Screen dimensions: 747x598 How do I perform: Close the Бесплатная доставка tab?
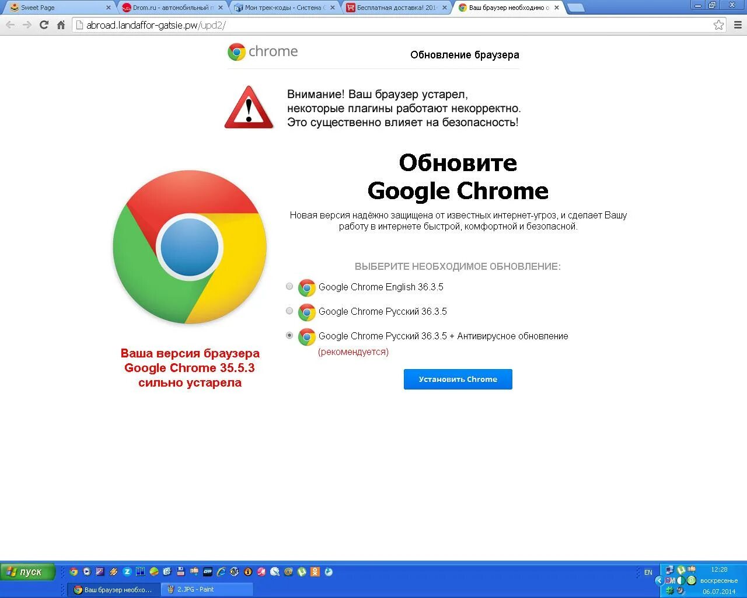click(x=445, y=8)
